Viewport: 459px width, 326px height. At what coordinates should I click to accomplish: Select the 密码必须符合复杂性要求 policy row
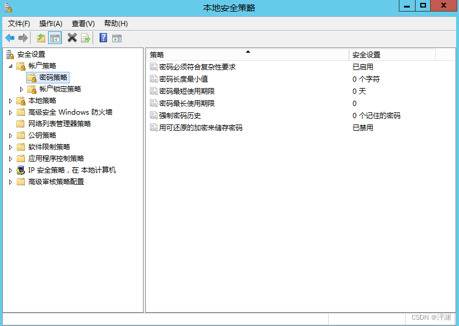[301, 67]
